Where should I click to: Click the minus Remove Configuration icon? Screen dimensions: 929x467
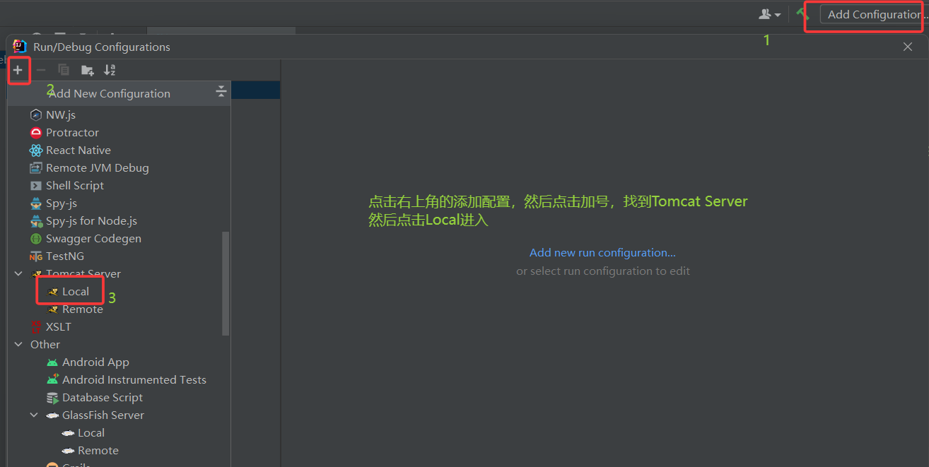tap(41, 70)
